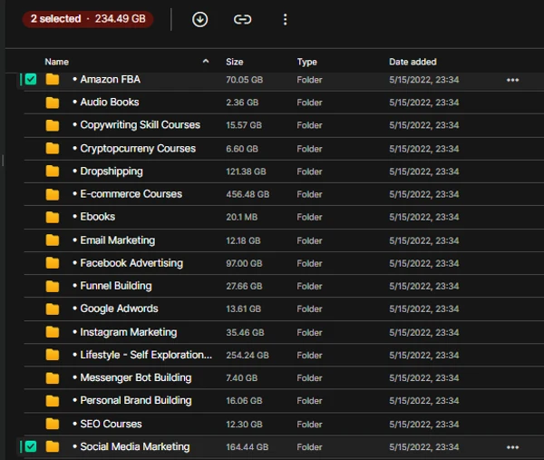Sort by the Type column header
The width and height of the screenshot is (544, 460).
click(x=306, y=62)
